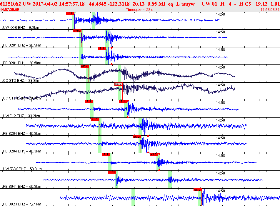The height and width of the screenshot is (206, 280).
Task: Click eS 2 pick on B023 EH2 trace
Action: (198, 190)
